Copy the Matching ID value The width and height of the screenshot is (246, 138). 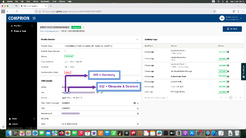(x=138, y=113)
